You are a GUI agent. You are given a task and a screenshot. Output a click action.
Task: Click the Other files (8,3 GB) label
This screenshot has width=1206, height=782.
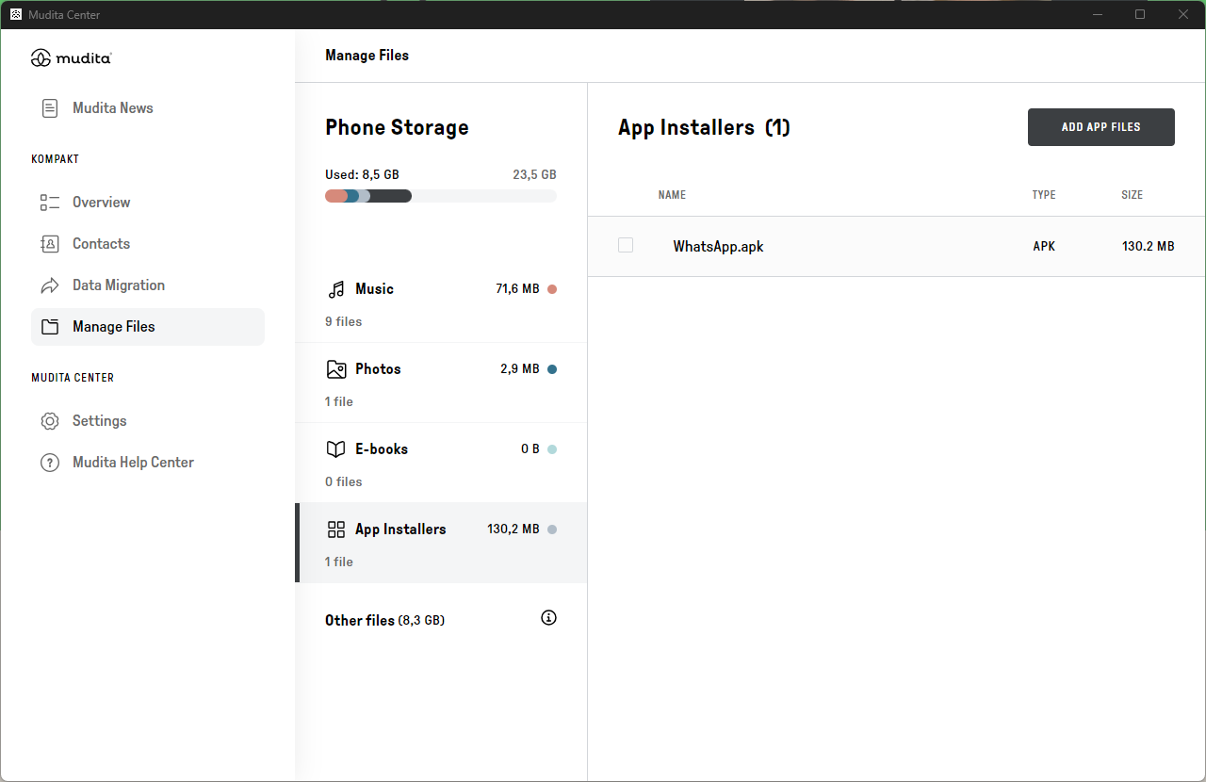[384, 620]
